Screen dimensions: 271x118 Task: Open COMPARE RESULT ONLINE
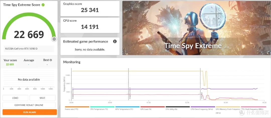29,105
